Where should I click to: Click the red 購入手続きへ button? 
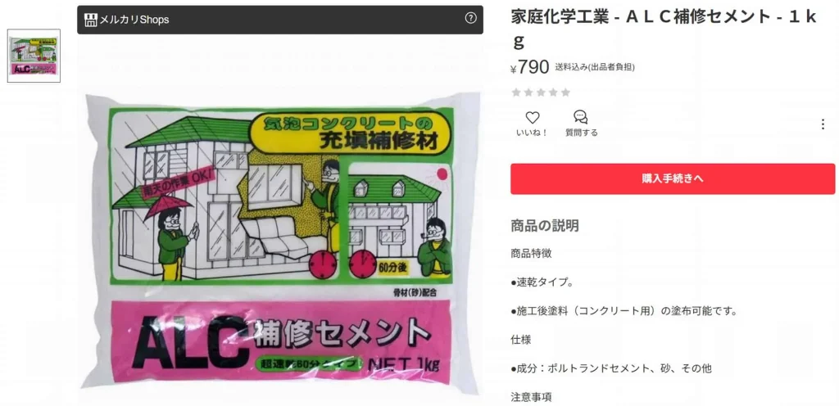click(x=673, y=179)
